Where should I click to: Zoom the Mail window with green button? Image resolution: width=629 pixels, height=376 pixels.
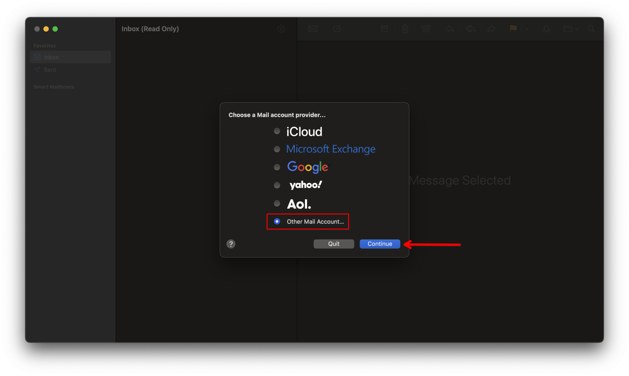coord(55,29)
